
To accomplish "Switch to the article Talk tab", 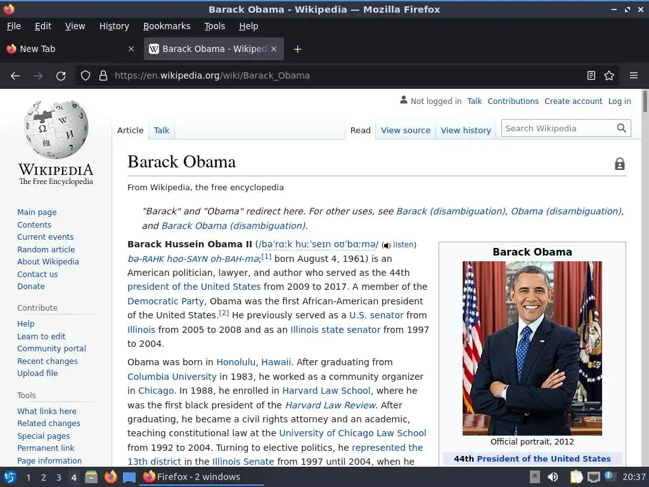I will (162, 130).
